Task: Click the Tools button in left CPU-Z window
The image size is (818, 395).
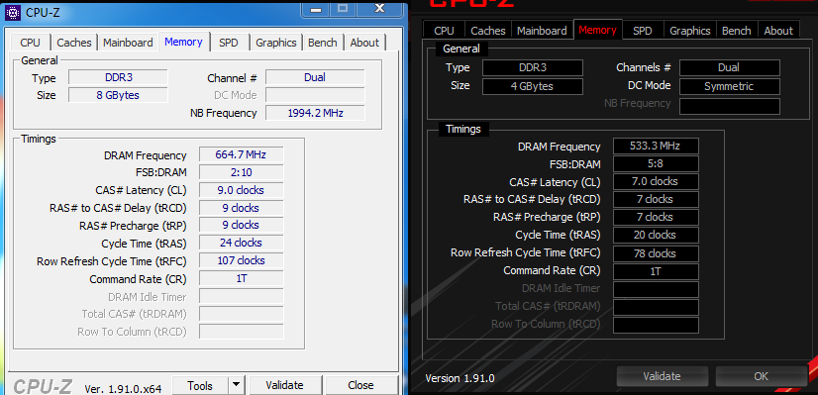Action: [200, 385]
